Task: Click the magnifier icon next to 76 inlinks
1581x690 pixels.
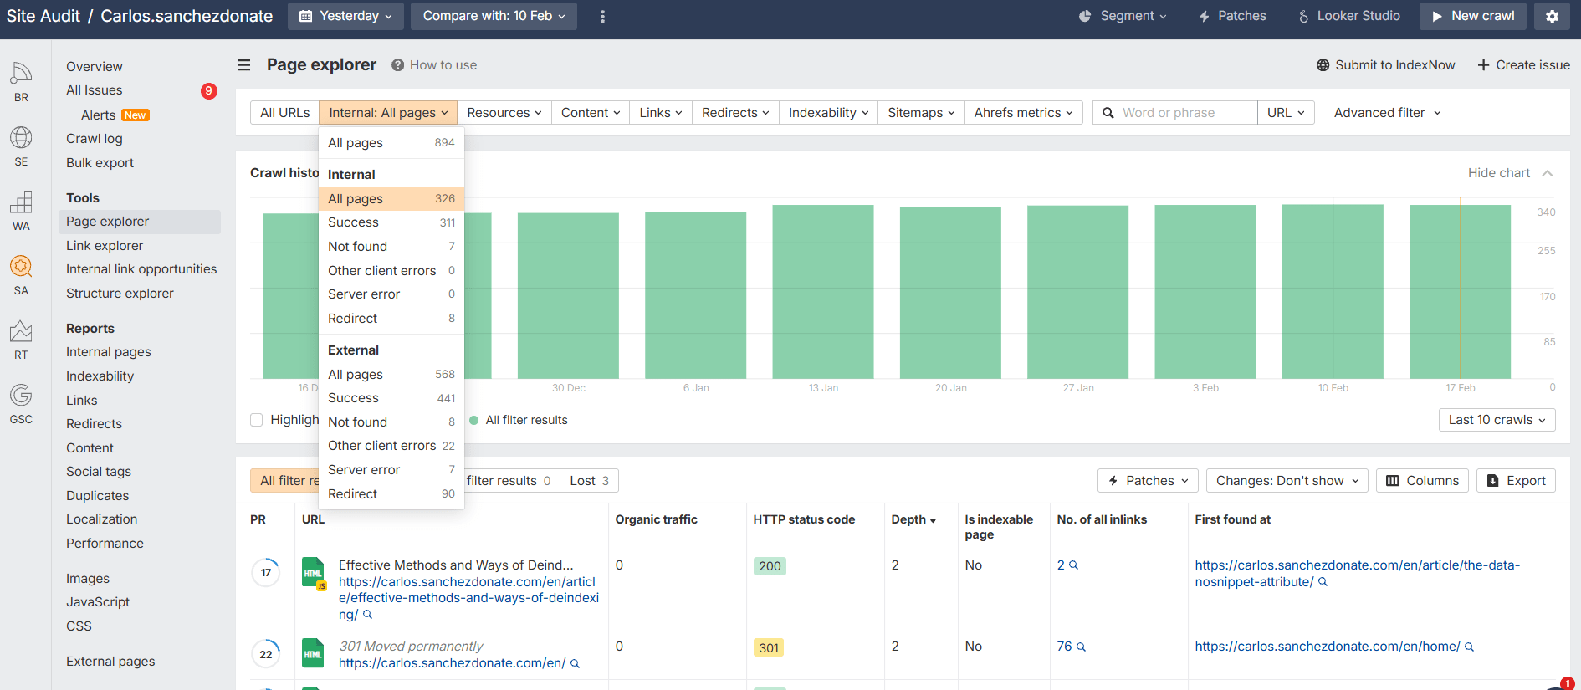Action: tap(1081, 647)
